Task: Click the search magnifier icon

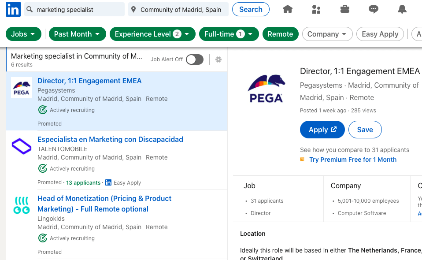Action: pos(30,9)
